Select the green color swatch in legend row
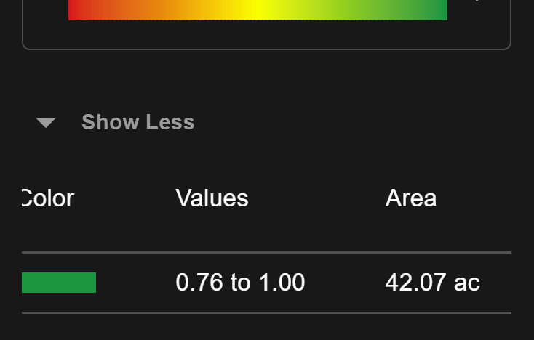534x340 pixels. point(59,283)
